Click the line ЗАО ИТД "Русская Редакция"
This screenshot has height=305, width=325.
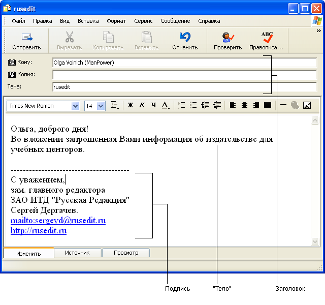point(70,200)
